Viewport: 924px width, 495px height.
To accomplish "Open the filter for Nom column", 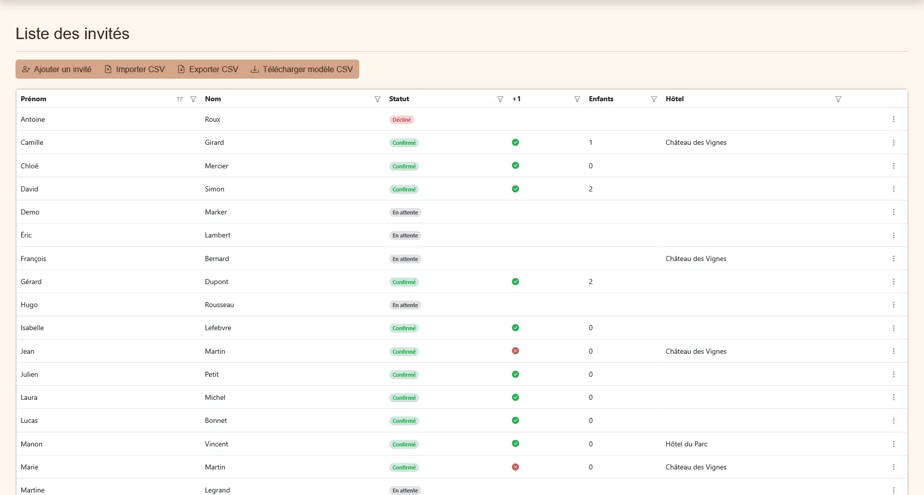I will (377, 99).
